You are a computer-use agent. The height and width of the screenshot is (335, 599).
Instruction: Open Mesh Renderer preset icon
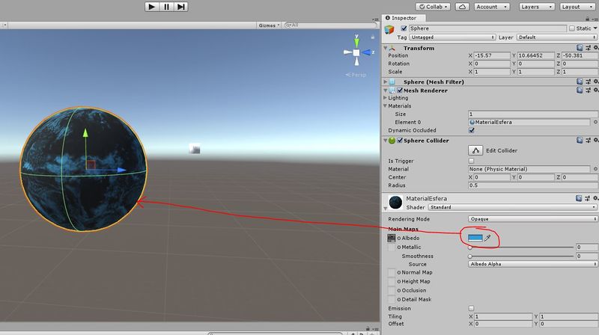pos(588,90)
